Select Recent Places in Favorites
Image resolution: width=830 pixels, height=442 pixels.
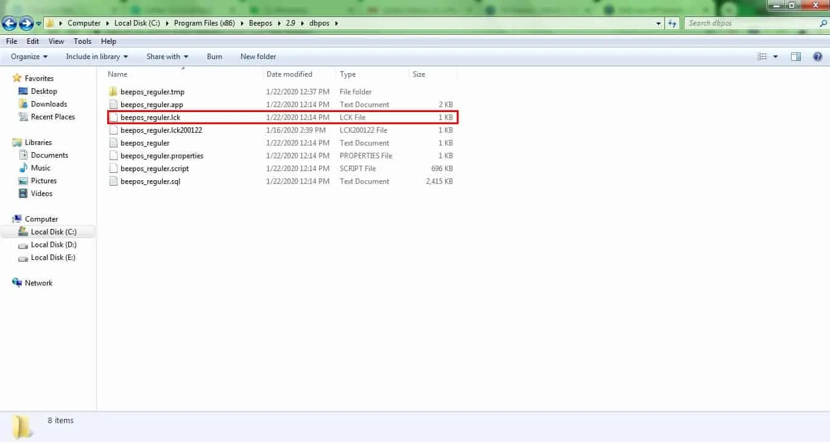click(53, 117)
